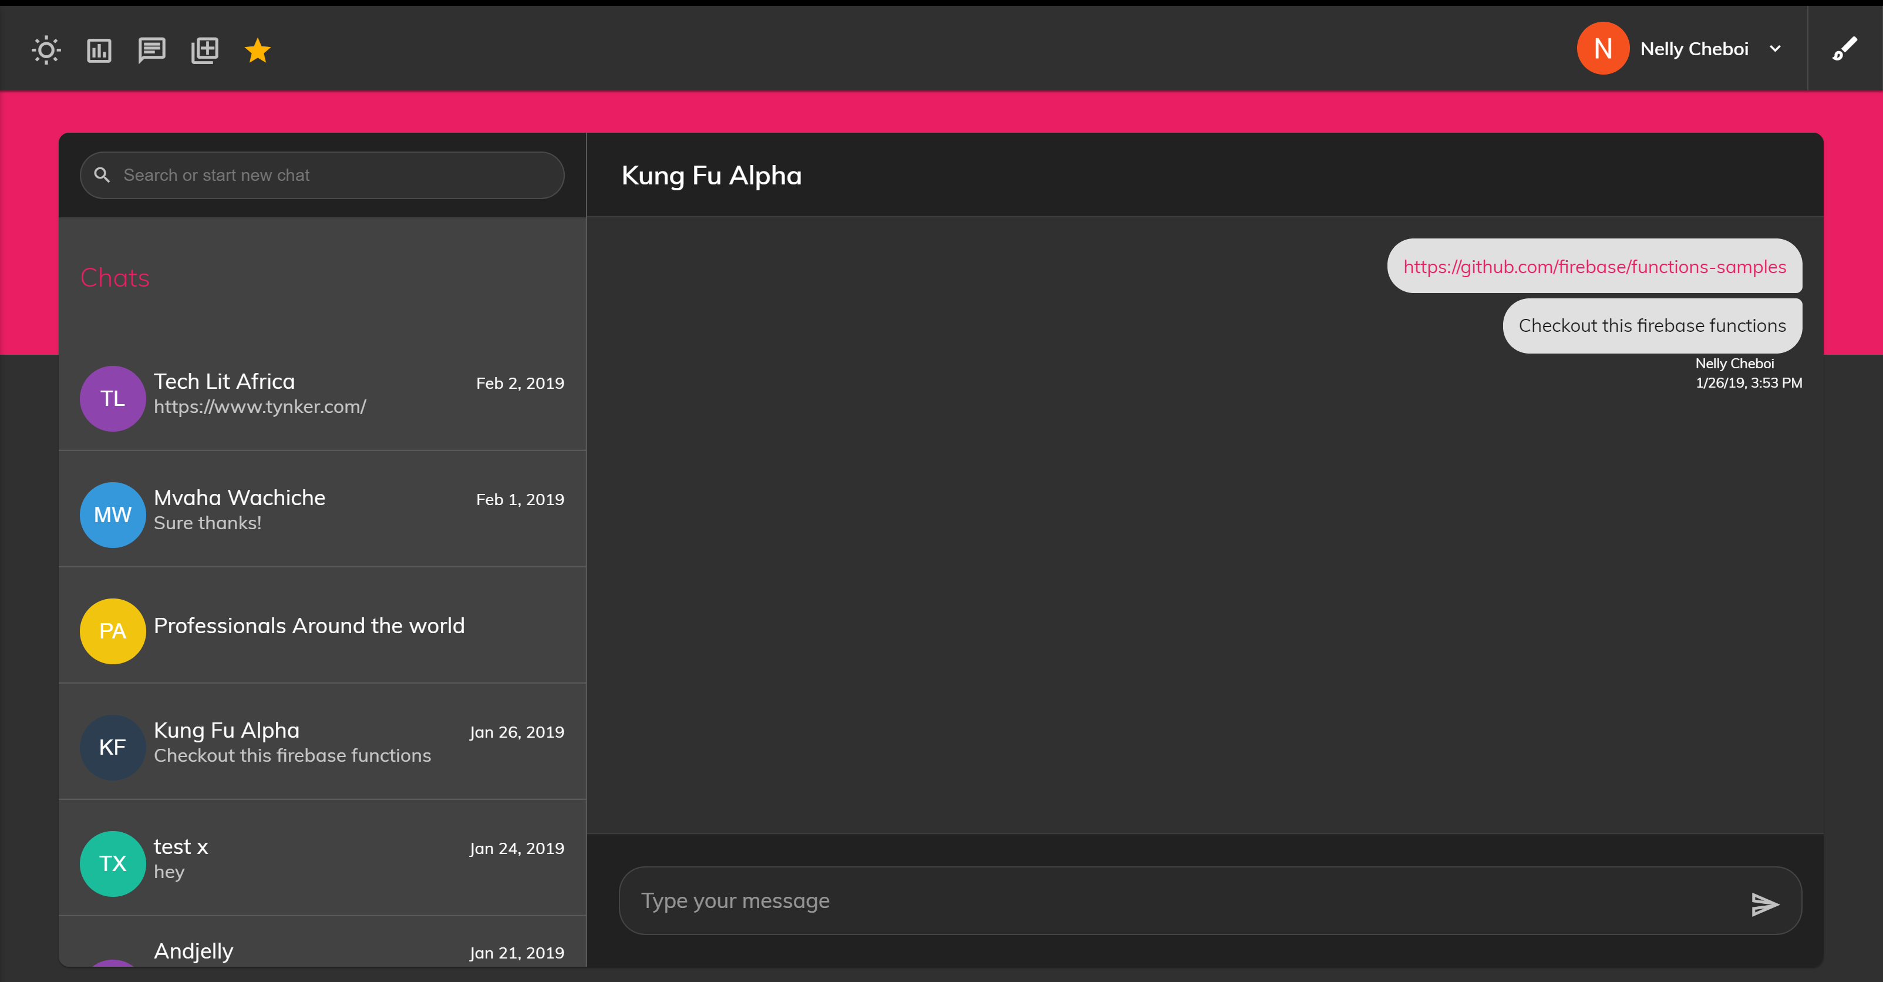Send message using the paper plane icon
Viewport: 1883px width, 982px height.
(1764, 901)
